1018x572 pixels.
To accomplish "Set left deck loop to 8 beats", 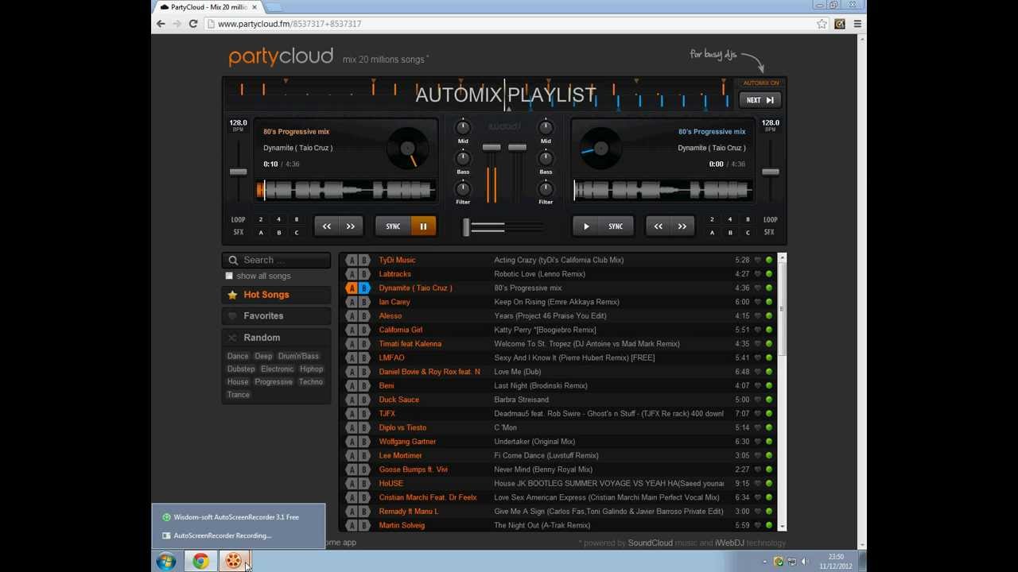I will 297,219.
